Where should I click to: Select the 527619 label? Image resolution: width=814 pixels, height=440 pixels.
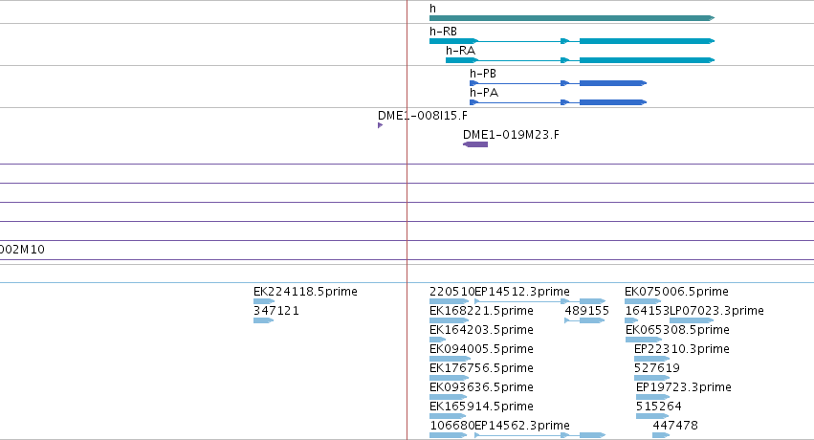pyautogui.click(x=657, y=368)
